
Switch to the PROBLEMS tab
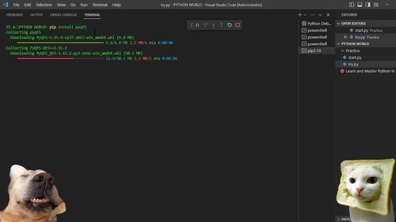(14, 15)
